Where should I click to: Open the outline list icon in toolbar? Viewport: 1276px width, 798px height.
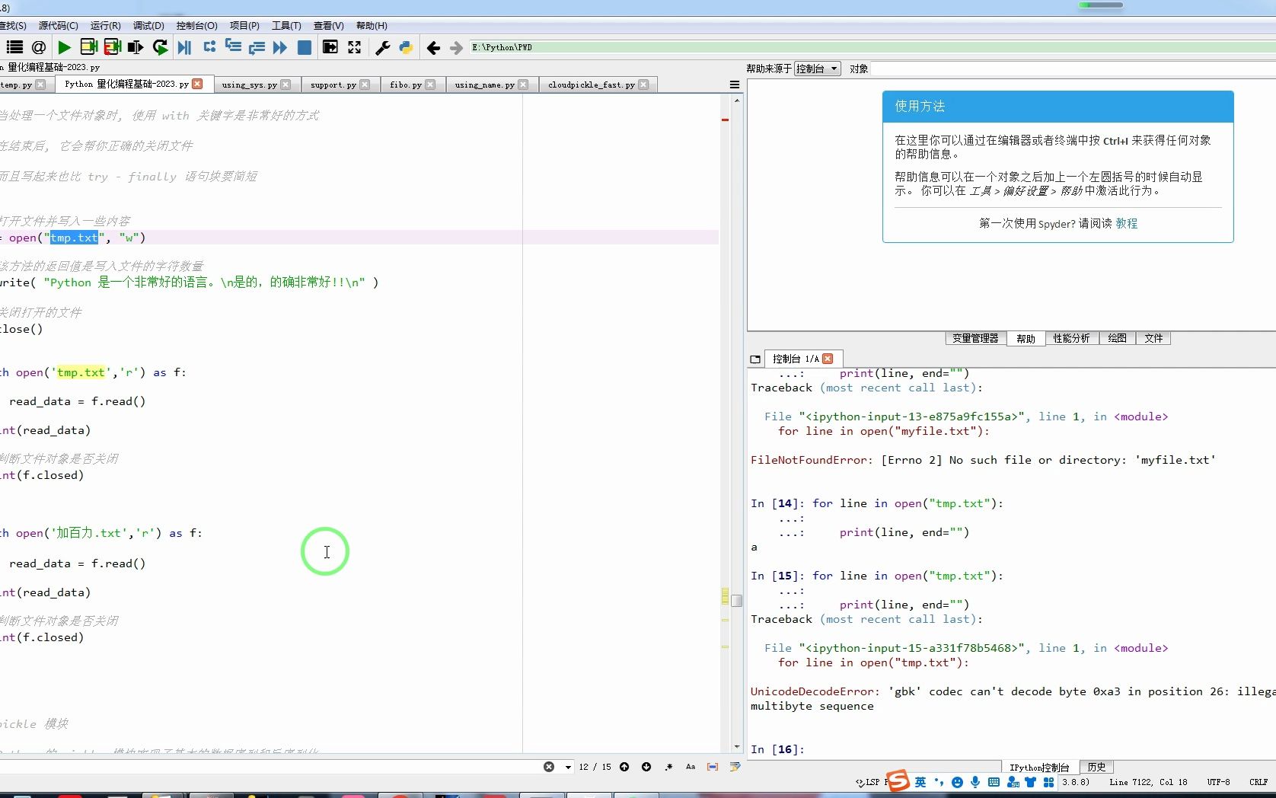[14, 47]
